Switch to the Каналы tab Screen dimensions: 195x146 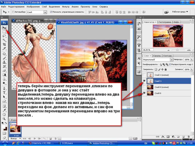click(x=157, y=56)
